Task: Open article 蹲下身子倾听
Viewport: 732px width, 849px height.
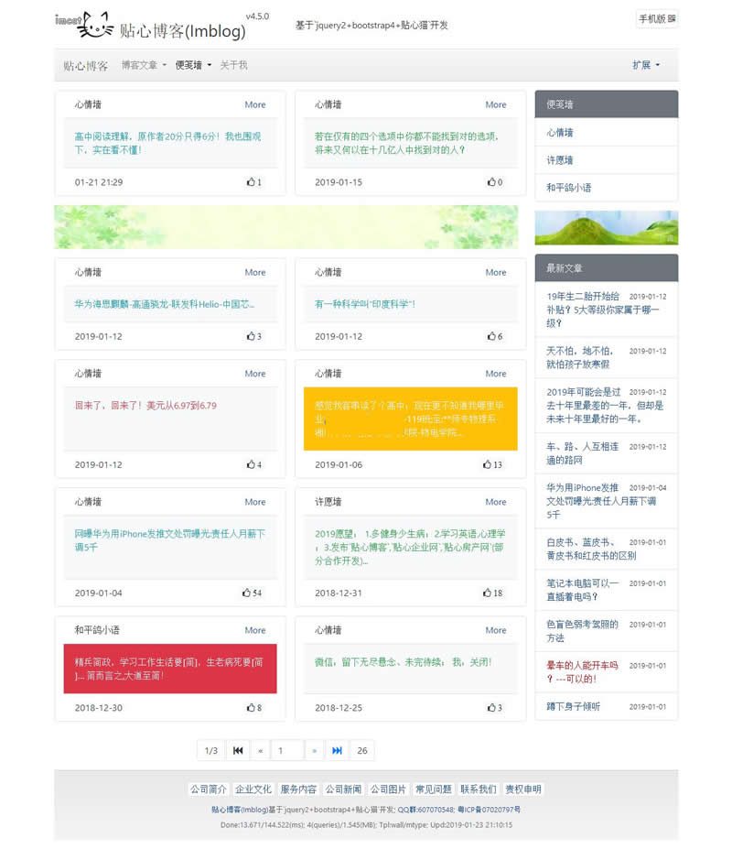Action: tap(573, 707)
